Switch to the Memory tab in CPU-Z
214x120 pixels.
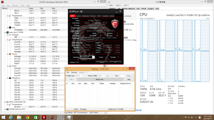pyautogui.click(x=93, y=16)
